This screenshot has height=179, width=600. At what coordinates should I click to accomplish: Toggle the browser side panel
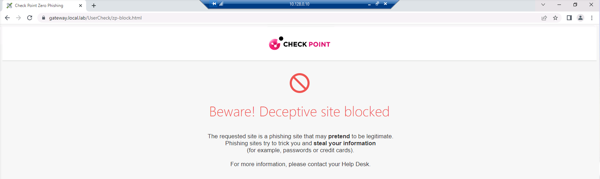[569, 18]
